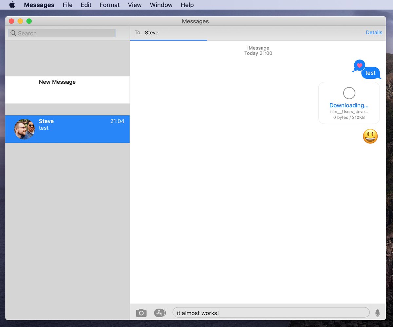Click Steve's avatar photo in sidebar

click(24, 129)
